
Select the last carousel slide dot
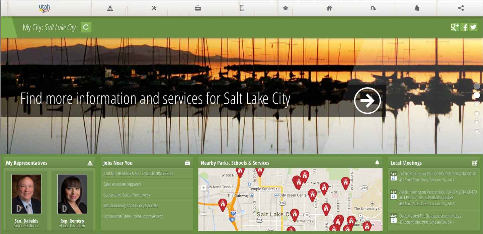(x=477, y=132)
